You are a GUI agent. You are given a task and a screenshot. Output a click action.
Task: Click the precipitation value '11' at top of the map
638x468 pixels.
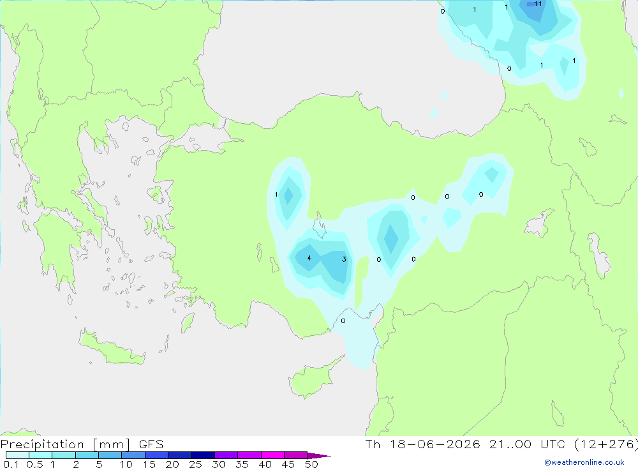[538, 4]
